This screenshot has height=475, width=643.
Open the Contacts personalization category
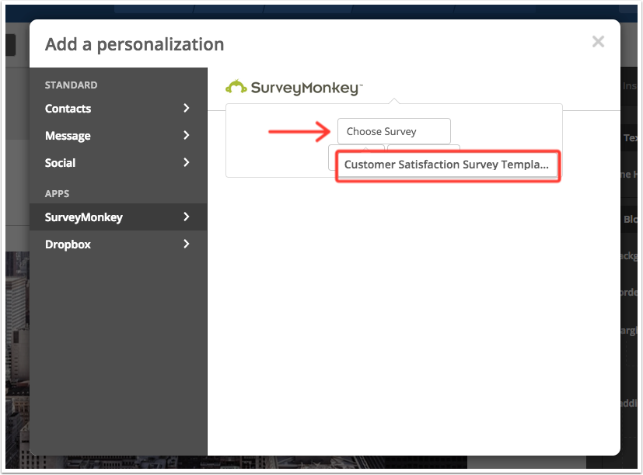[118, 109]
